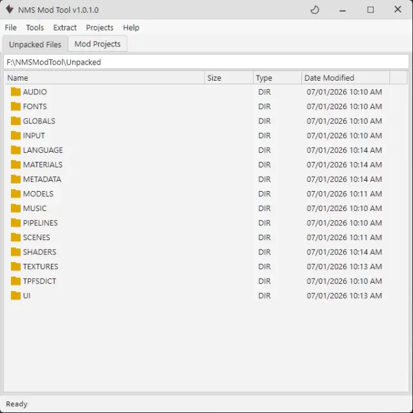Close the NMS Mod Tool window
Screen dimensions: 413x413
click(x=398, y=10)
